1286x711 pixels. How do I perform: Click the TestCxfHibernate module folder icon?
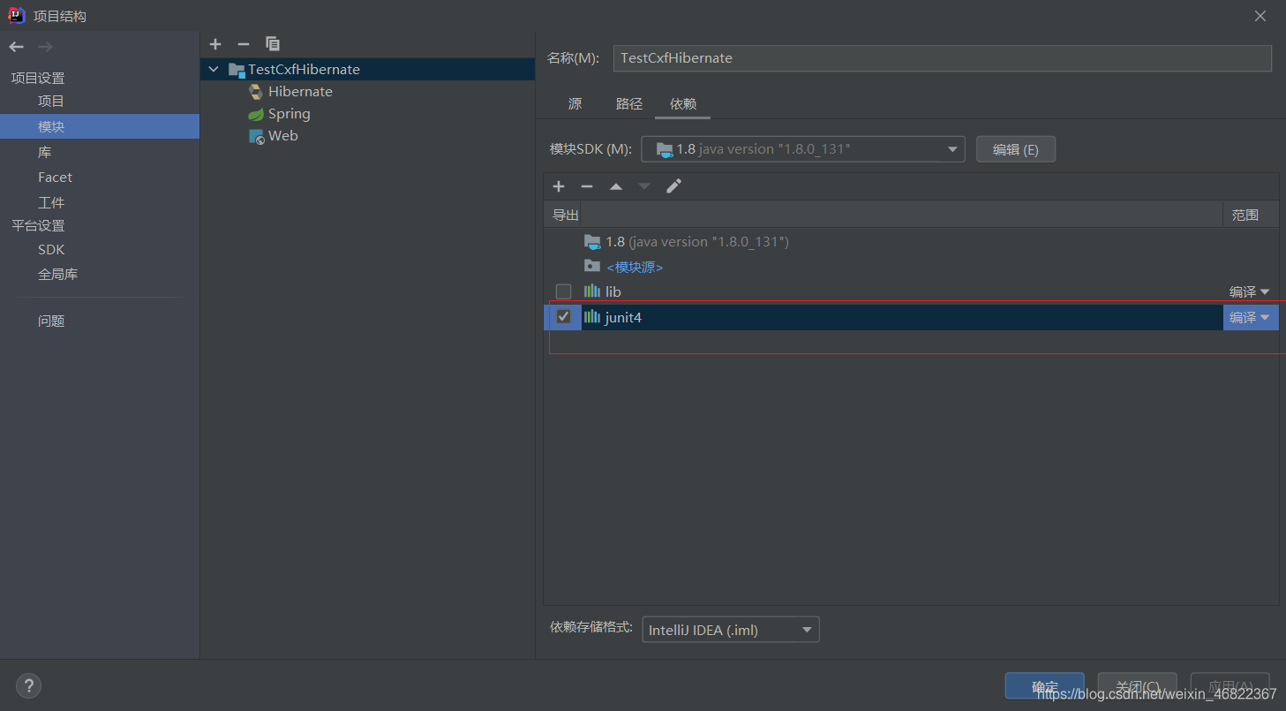[x=236, y=70]
